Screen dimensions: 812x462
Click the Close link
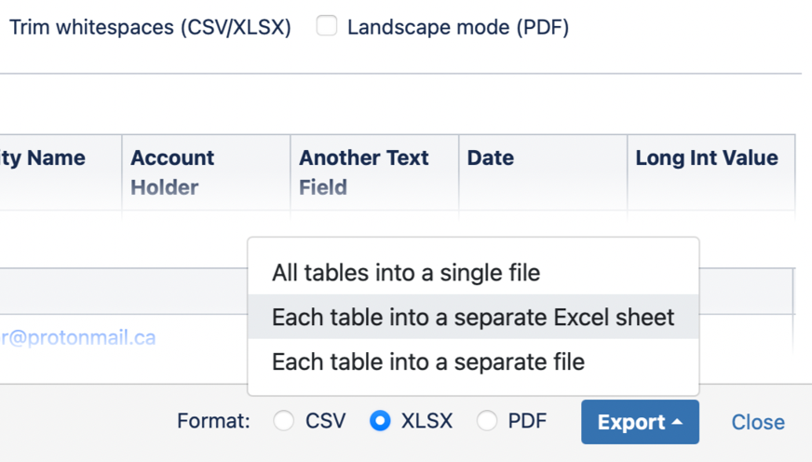758,422
